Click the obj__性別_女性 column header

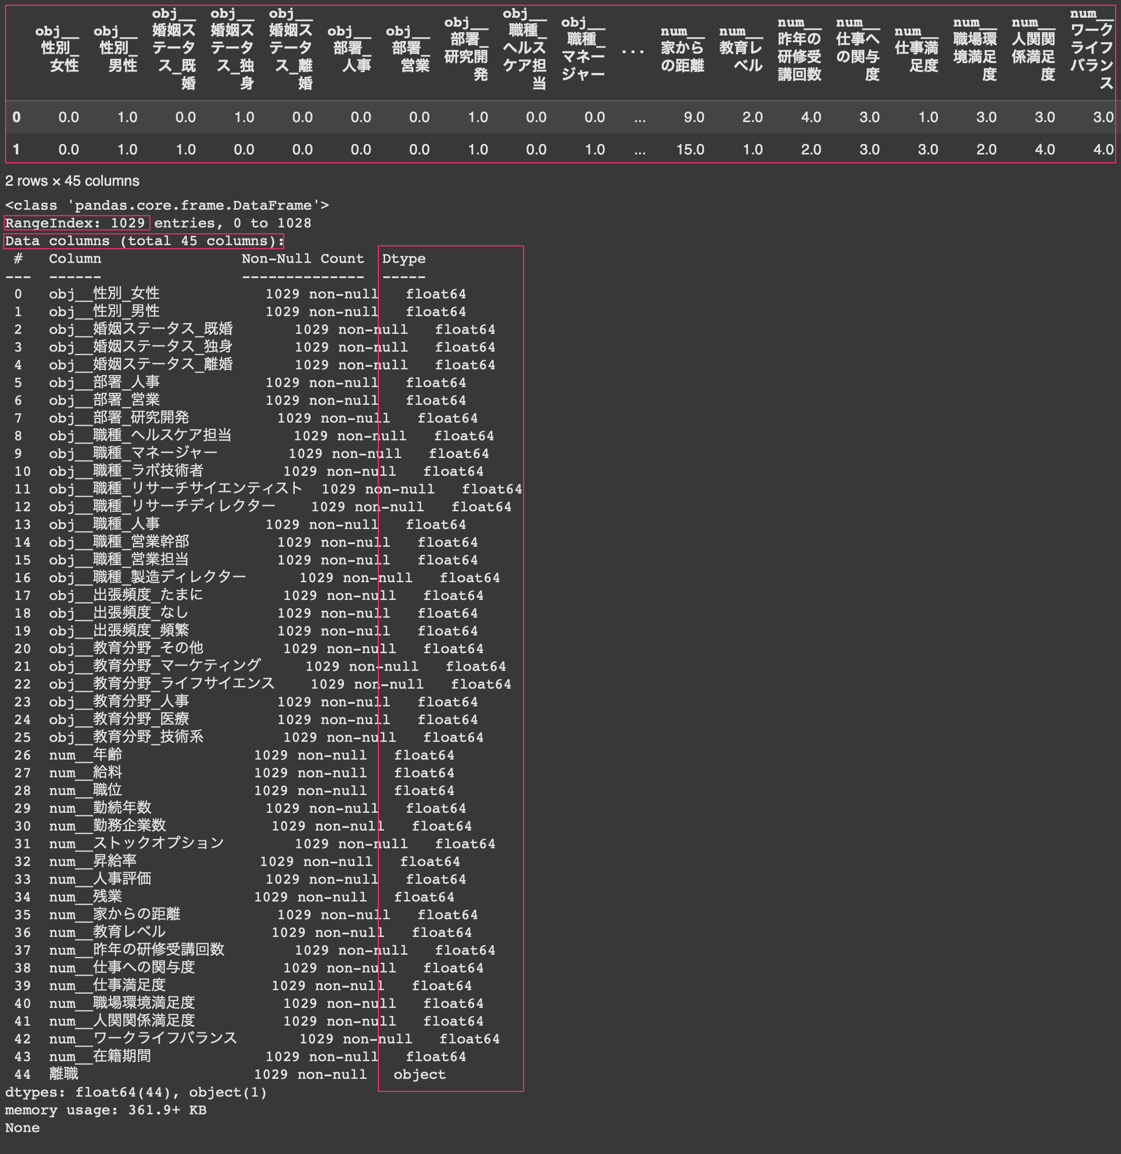pos(56,49)
